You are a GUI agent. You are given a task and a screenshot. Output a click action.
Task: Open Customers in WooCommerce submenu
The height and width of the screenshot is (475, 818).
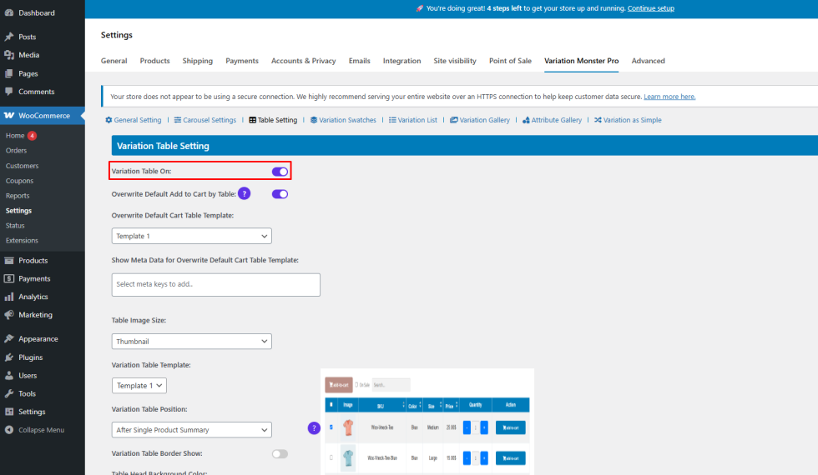point(22,166)
